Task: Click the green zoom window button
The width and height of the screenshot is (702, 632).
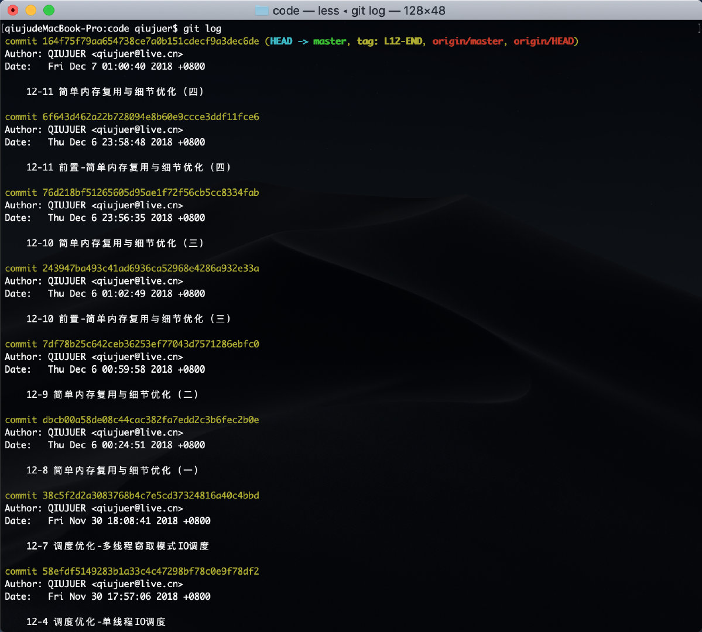Action: [49, 10]
